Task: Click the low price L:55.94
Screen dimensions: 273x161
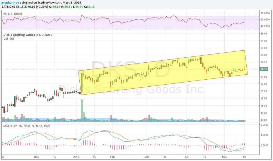Action: [x=78, y=7]
